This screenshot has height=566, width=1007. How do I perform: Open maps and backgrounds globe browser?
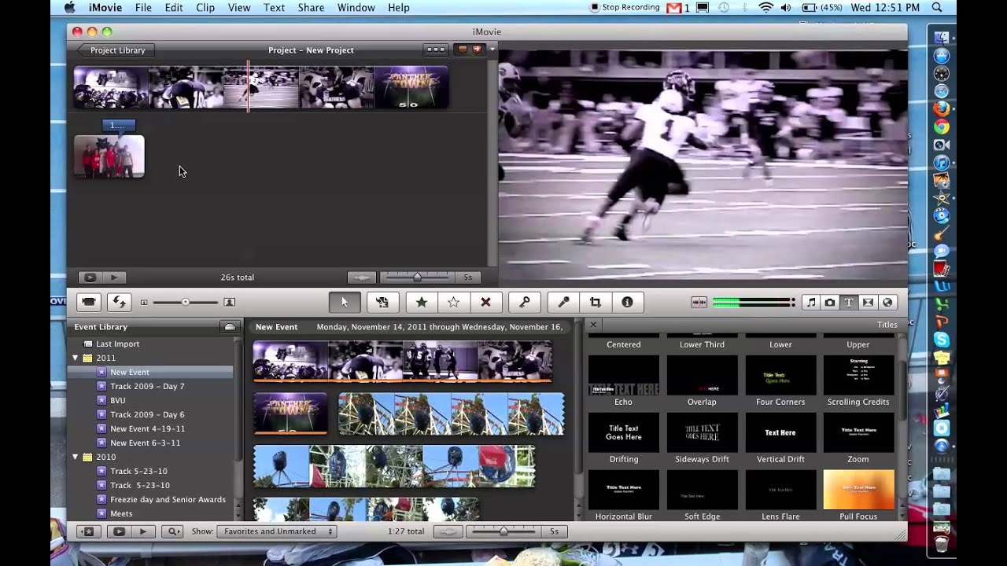coord(887,303)
